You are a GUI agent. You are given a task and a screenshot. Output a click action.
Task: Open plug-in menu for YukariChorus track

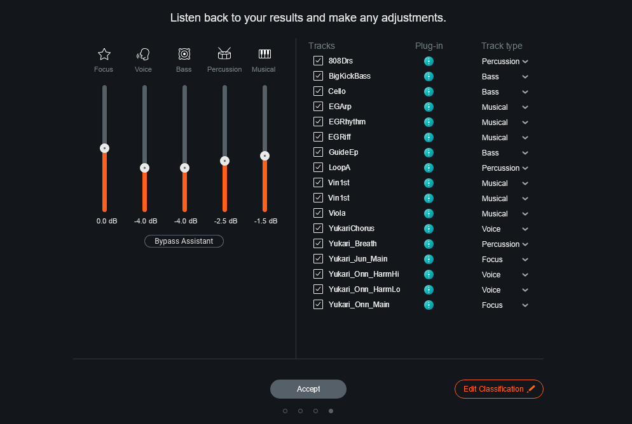[x=429, y=229]
